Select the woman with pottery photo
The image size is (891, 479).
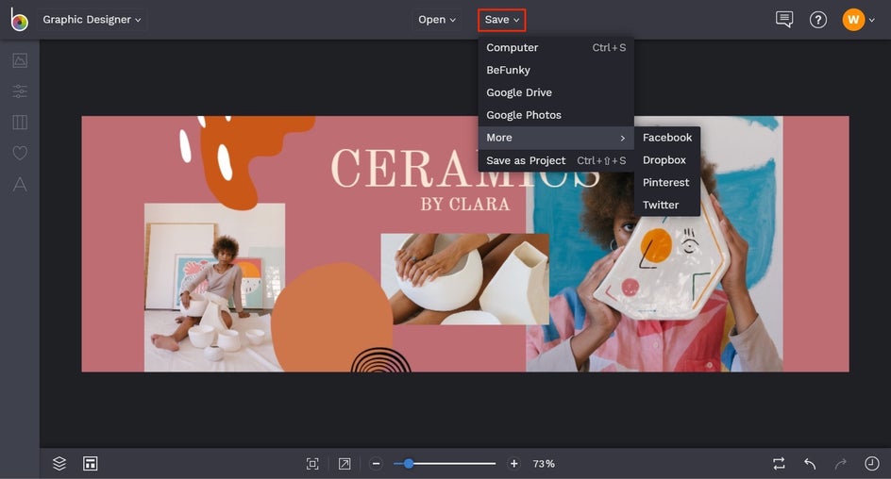tap(214, 288)
